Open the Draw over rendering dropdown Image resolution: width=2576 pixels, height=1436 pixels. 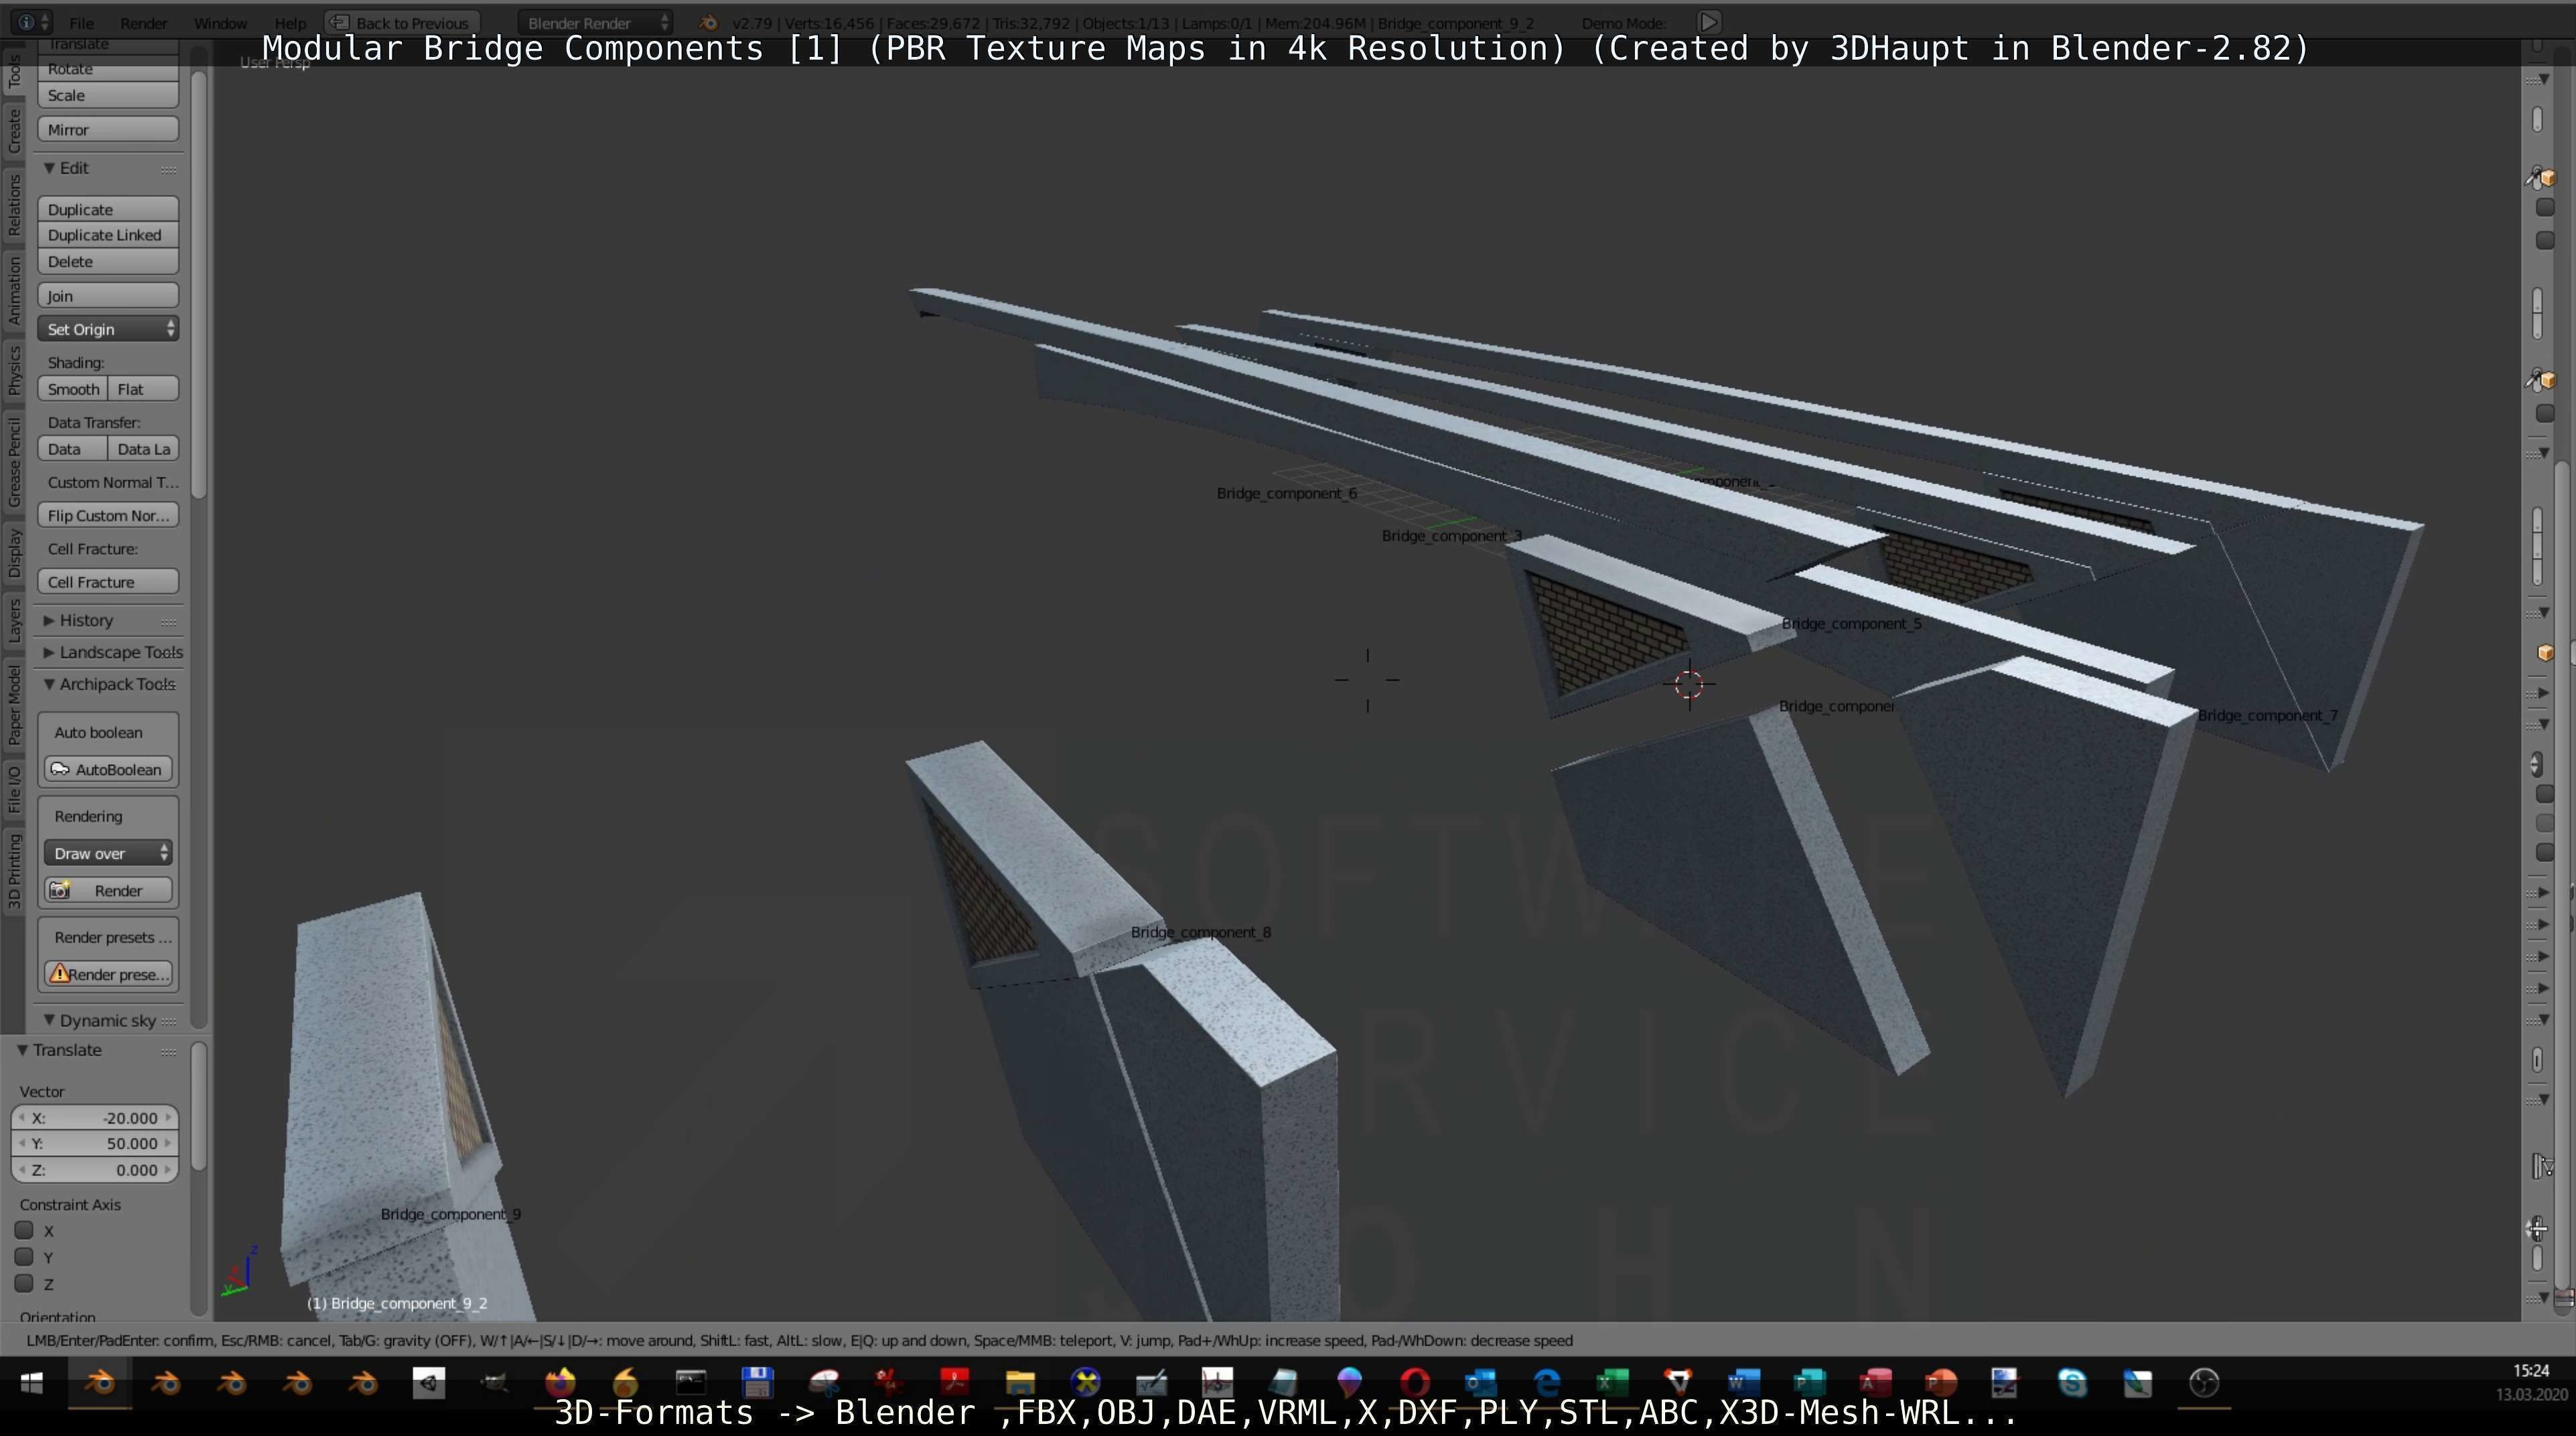(x=108, y=853)
